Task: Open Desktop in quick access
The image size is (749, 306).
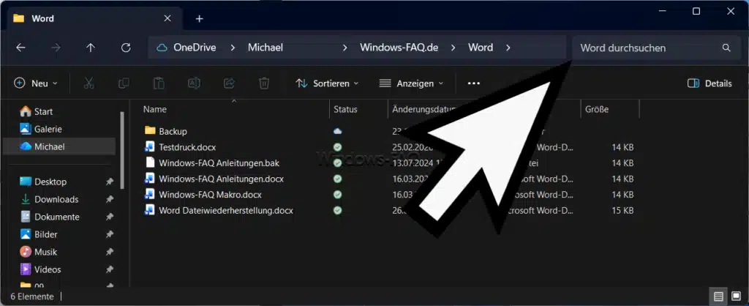Action: (x=50, y=182)
